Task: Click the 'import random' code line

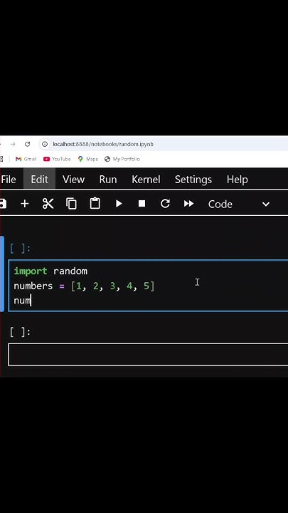Action: click(x=50, y=271)
